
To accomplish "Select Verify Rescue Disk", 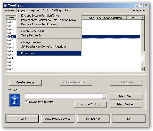I will [49, 35].
